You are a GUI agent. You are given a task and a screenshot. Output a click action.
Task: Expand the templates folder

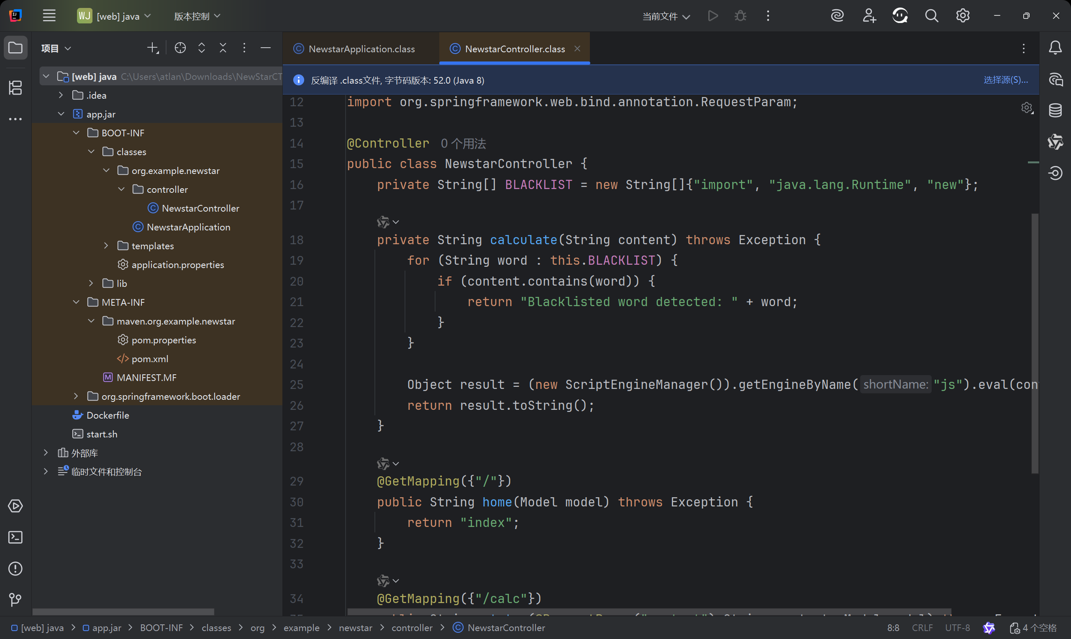point(106,246)
